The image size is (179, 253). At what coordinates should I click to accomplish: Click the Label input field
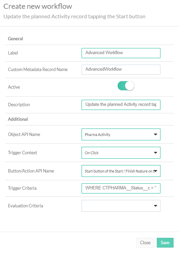tap(121, 53)
